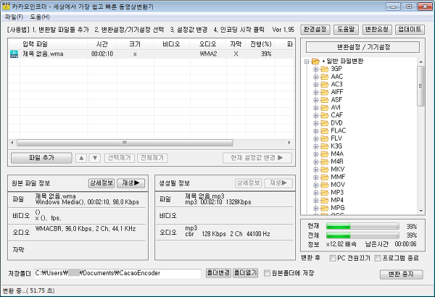Click the MP4 folder icon
The image size is (435, 297).
coord(325,200)
